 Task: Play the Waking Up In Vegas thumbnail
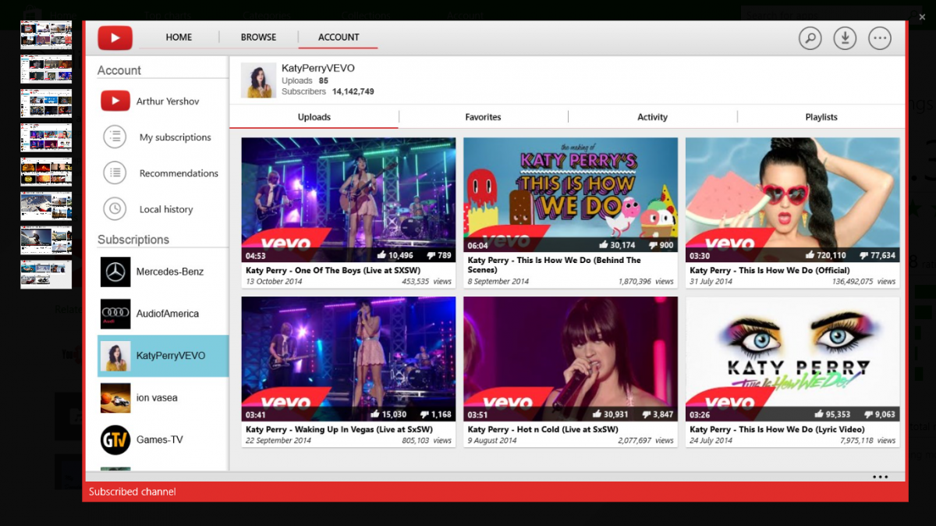349,359
